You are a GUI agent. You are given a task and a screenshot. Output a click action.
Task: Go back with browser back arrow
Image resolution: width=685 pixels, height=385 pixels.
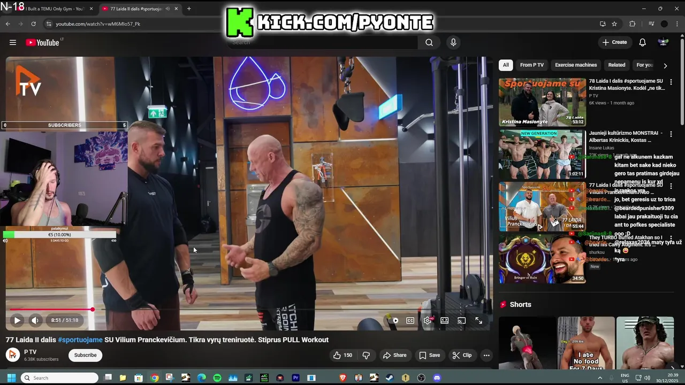tap(7, 24)
